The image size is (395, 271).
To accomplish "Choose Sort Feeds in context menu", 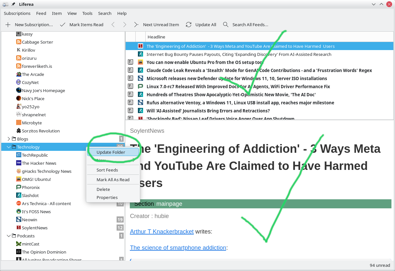I will pyautogui.click(x=107, y=170).
